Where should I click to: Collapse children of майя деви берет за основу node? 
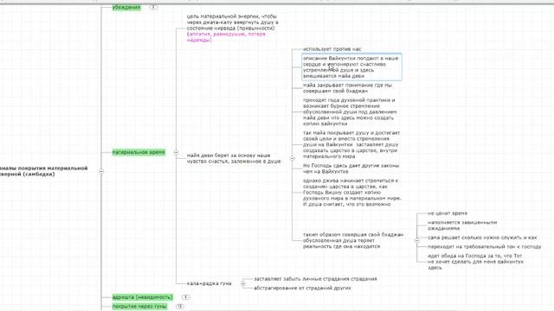point(293,158)
